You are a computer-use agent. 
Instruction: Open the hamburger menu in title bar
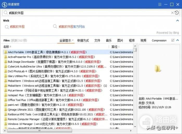click(x=160, y=5)
